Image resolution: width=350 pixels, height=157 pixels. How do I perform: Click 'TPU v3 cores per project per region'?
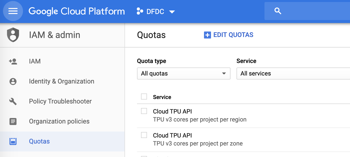[x=200, y=119]
